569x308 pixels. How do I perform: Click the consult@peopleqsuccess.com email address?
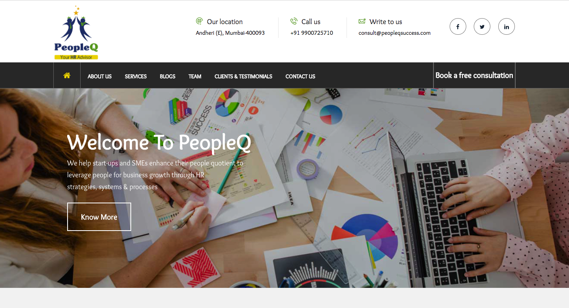[x=394, y=33]
